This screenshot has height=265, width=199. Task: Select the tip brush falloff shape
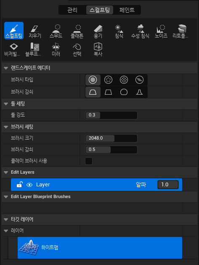(140, 92)
